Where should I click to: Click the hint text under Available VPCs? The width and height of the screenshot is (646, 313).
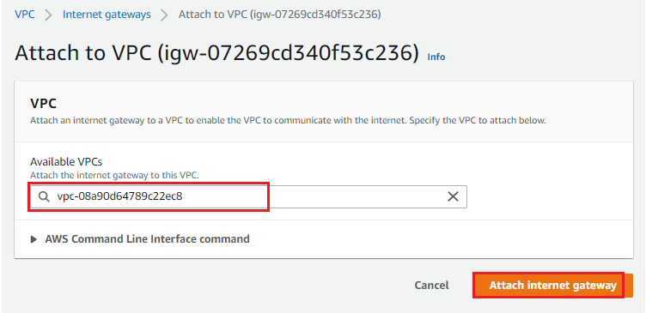pyautogui.click(x=114, y=175)
